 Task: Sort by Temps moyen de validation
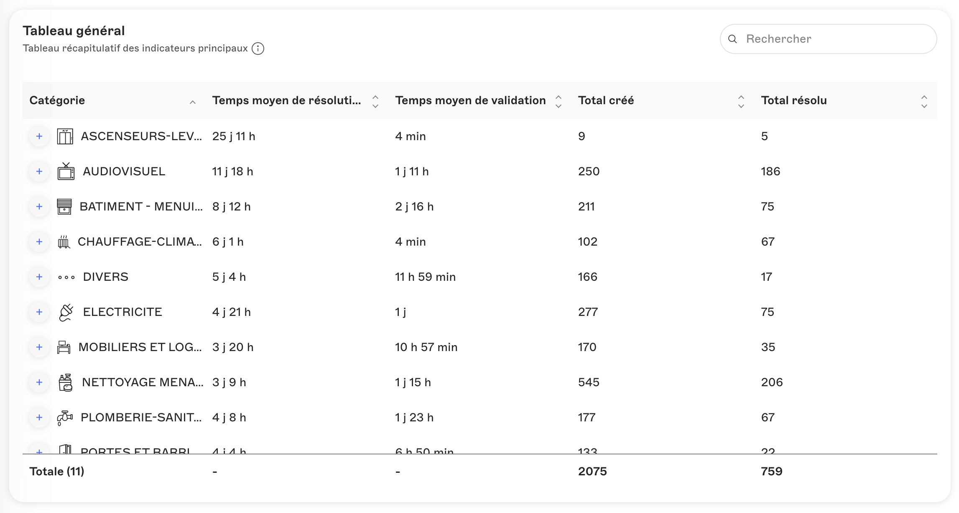pyautogui.click(x=559, y=101)
